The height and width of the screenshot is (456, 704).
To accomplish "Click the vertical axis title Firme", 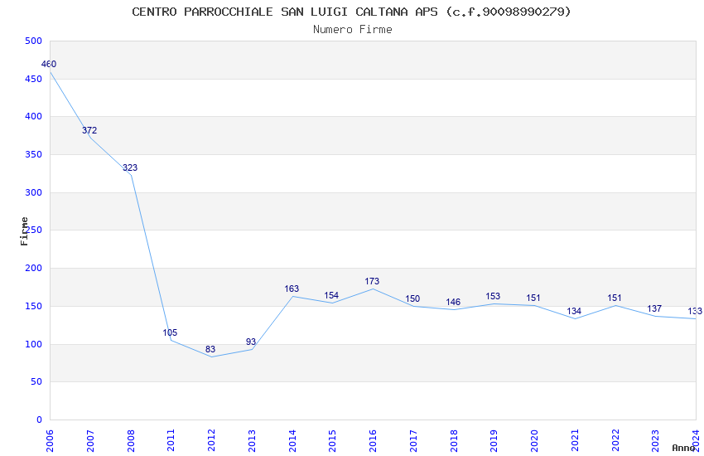I will 24,231.
